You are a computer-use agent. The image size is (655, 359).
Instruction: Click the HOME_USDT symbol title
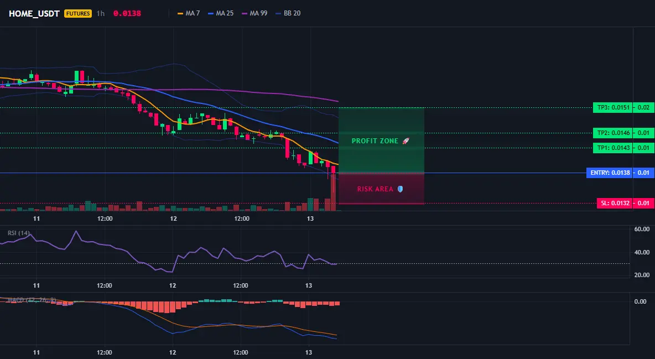(x=34, y=13)
